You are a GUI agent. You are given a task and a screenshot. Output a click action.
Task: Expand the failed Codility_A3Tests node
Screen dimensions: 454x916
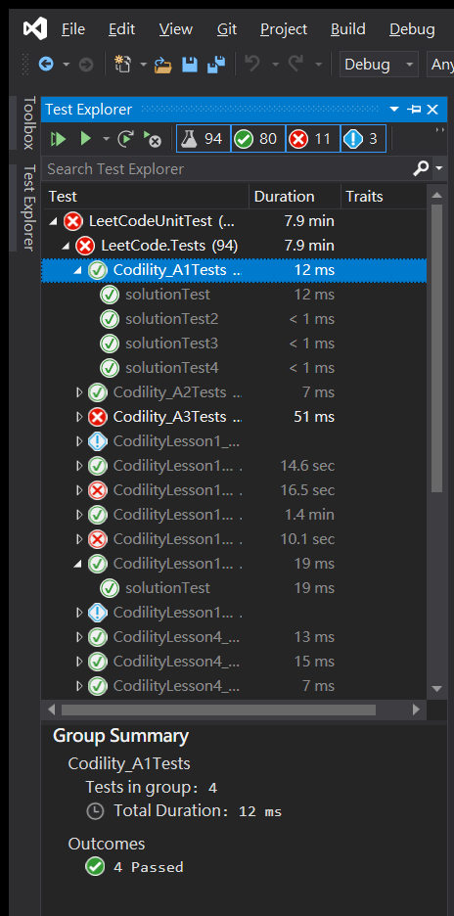79,417
